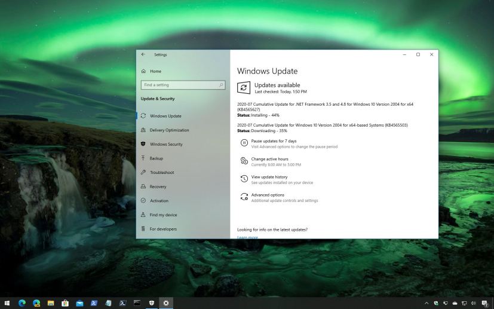The image size is (494, 309).
Task: Click the green tray icon next to the chevron
Action: pyautogui.click(x=436, y=304)
